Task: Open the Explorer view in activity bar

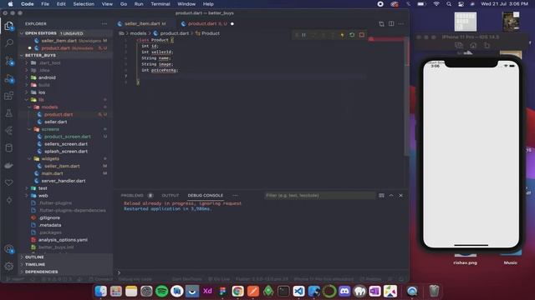Action: pos(9,26)
